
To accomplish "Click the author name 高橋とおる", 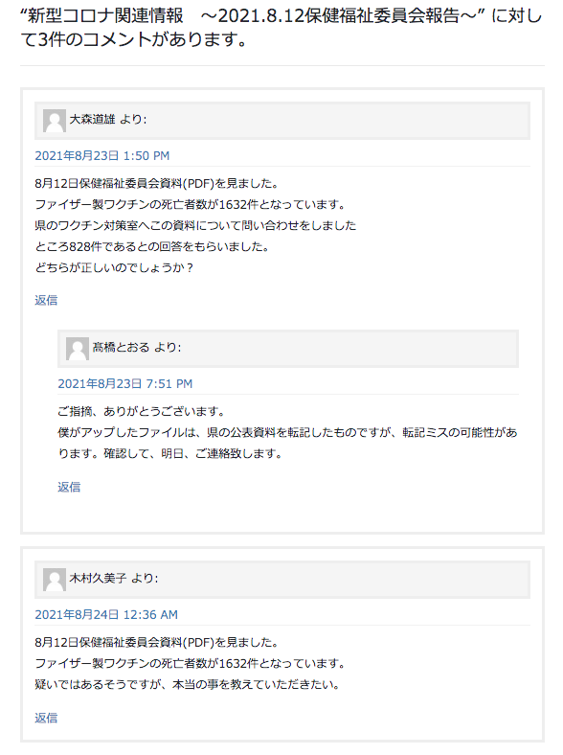I will click(x=122, y=347).
